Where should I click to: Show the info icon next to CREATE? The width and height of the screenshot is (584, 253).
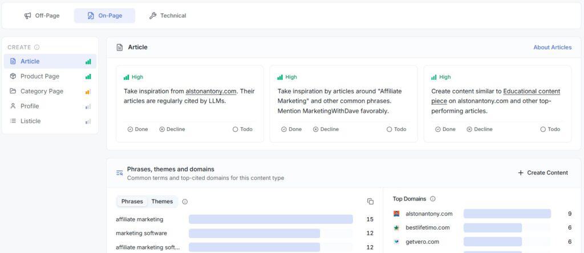[36, 47]
